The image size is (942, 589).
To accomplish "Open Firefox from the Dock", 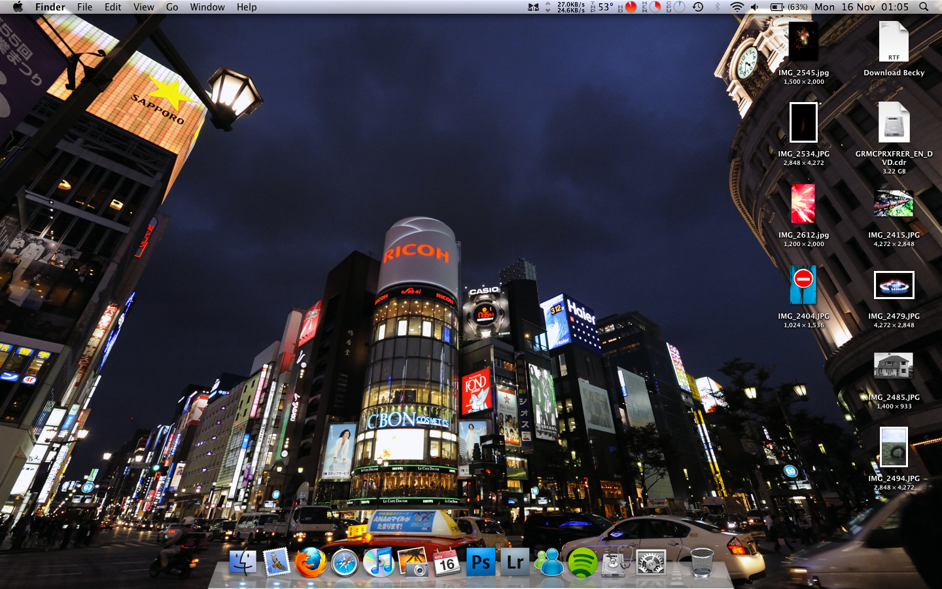I will pyautogui.click(x=311, y=562).
